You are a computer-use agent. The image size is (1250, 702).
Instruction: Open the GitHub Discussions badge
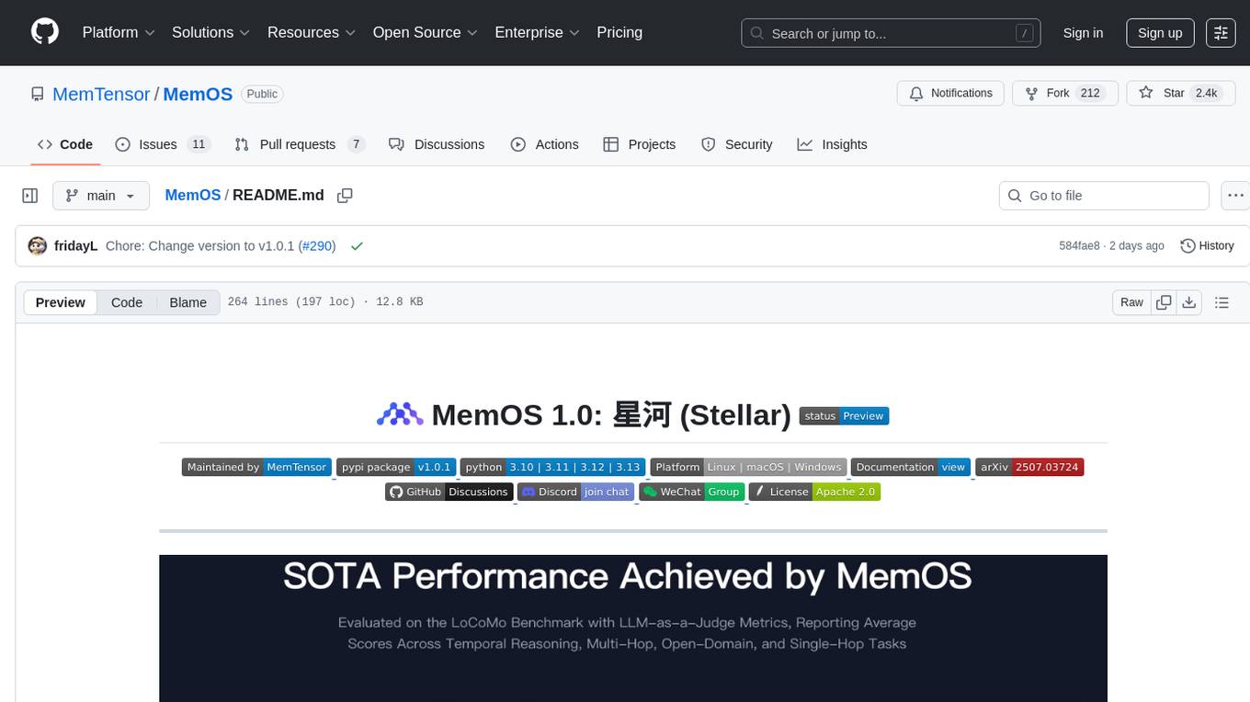[449, 492]
